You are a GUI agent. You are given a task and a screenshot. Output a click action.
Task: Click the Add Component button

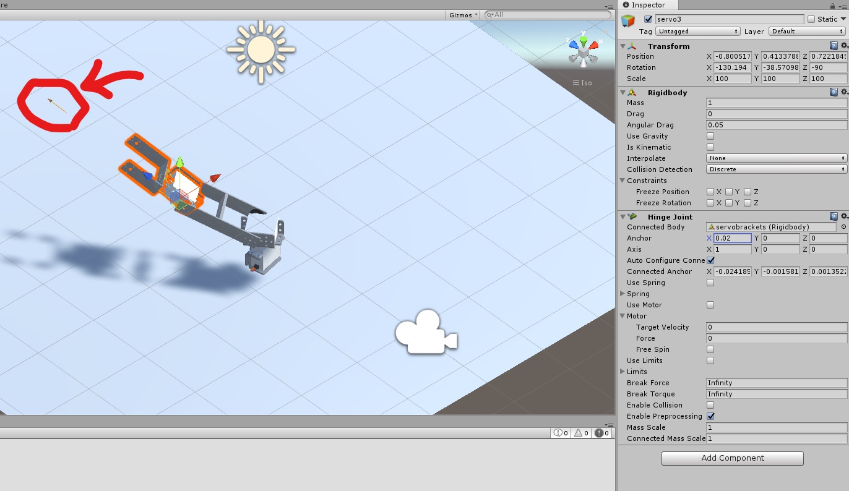(732, 458)
